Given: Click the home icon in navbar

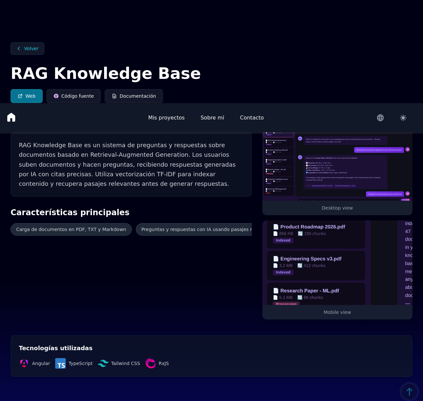Looking at the screenshot, I should (x=11, y=117).
